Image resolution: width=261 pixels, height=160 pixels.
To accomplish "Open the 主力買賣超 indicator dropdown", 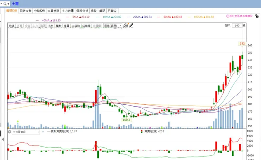I will coord(26,132).
